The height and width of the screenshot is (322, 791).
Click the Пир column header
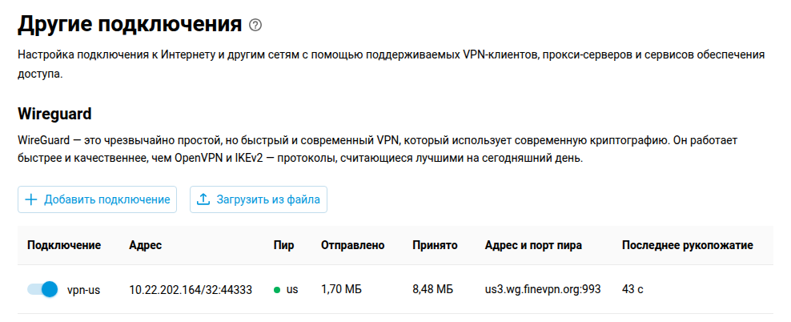(283, 245)
